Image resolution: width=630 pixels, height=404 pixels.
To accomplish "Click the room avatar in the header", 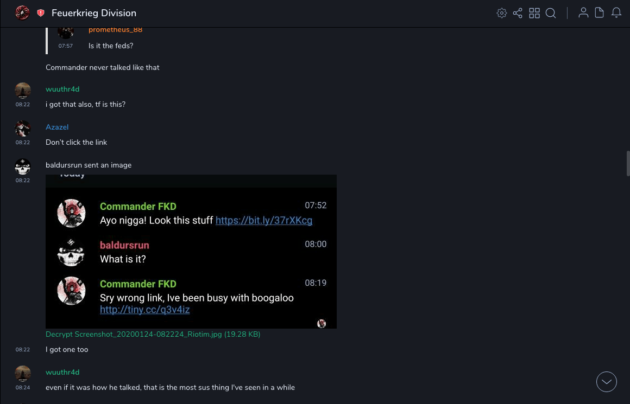I will coord(22,13).
